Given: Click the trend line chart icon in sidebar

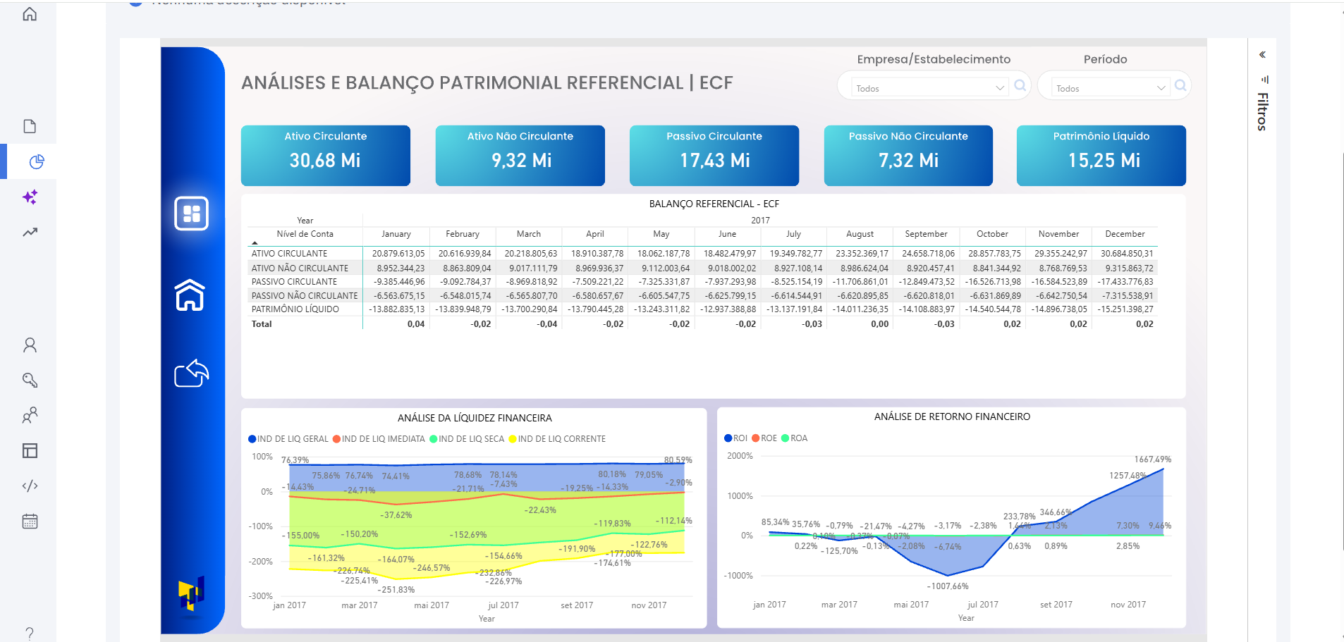Looking at the screenshot, I should [30, 232].
